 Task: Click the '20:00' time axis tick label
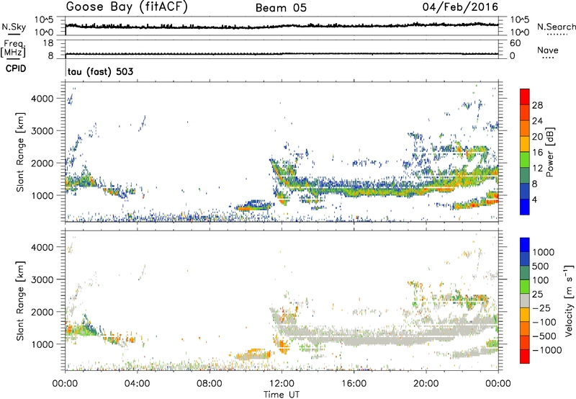(x=426, y=384)
